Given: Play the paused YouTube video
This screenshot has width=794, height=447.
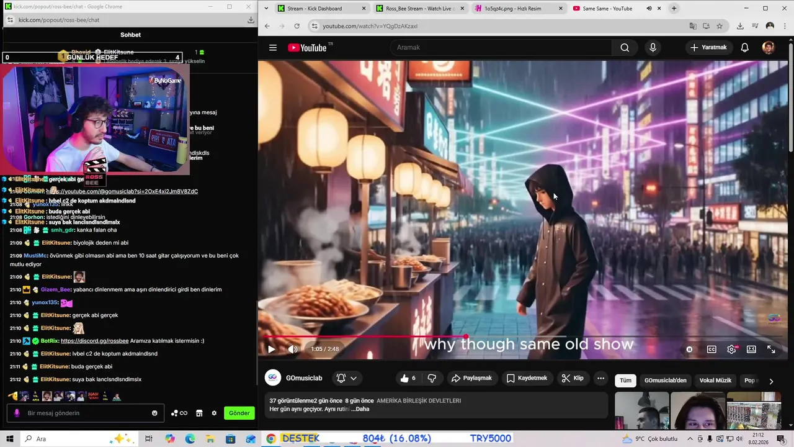Looking at the screenshot, I should click(x=271, y=349).
